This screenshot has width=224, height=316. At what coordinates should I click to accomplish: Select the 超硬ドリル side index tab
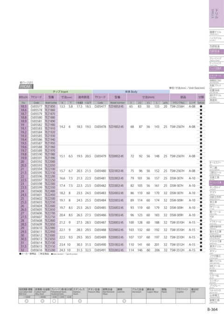click(217, 33)
